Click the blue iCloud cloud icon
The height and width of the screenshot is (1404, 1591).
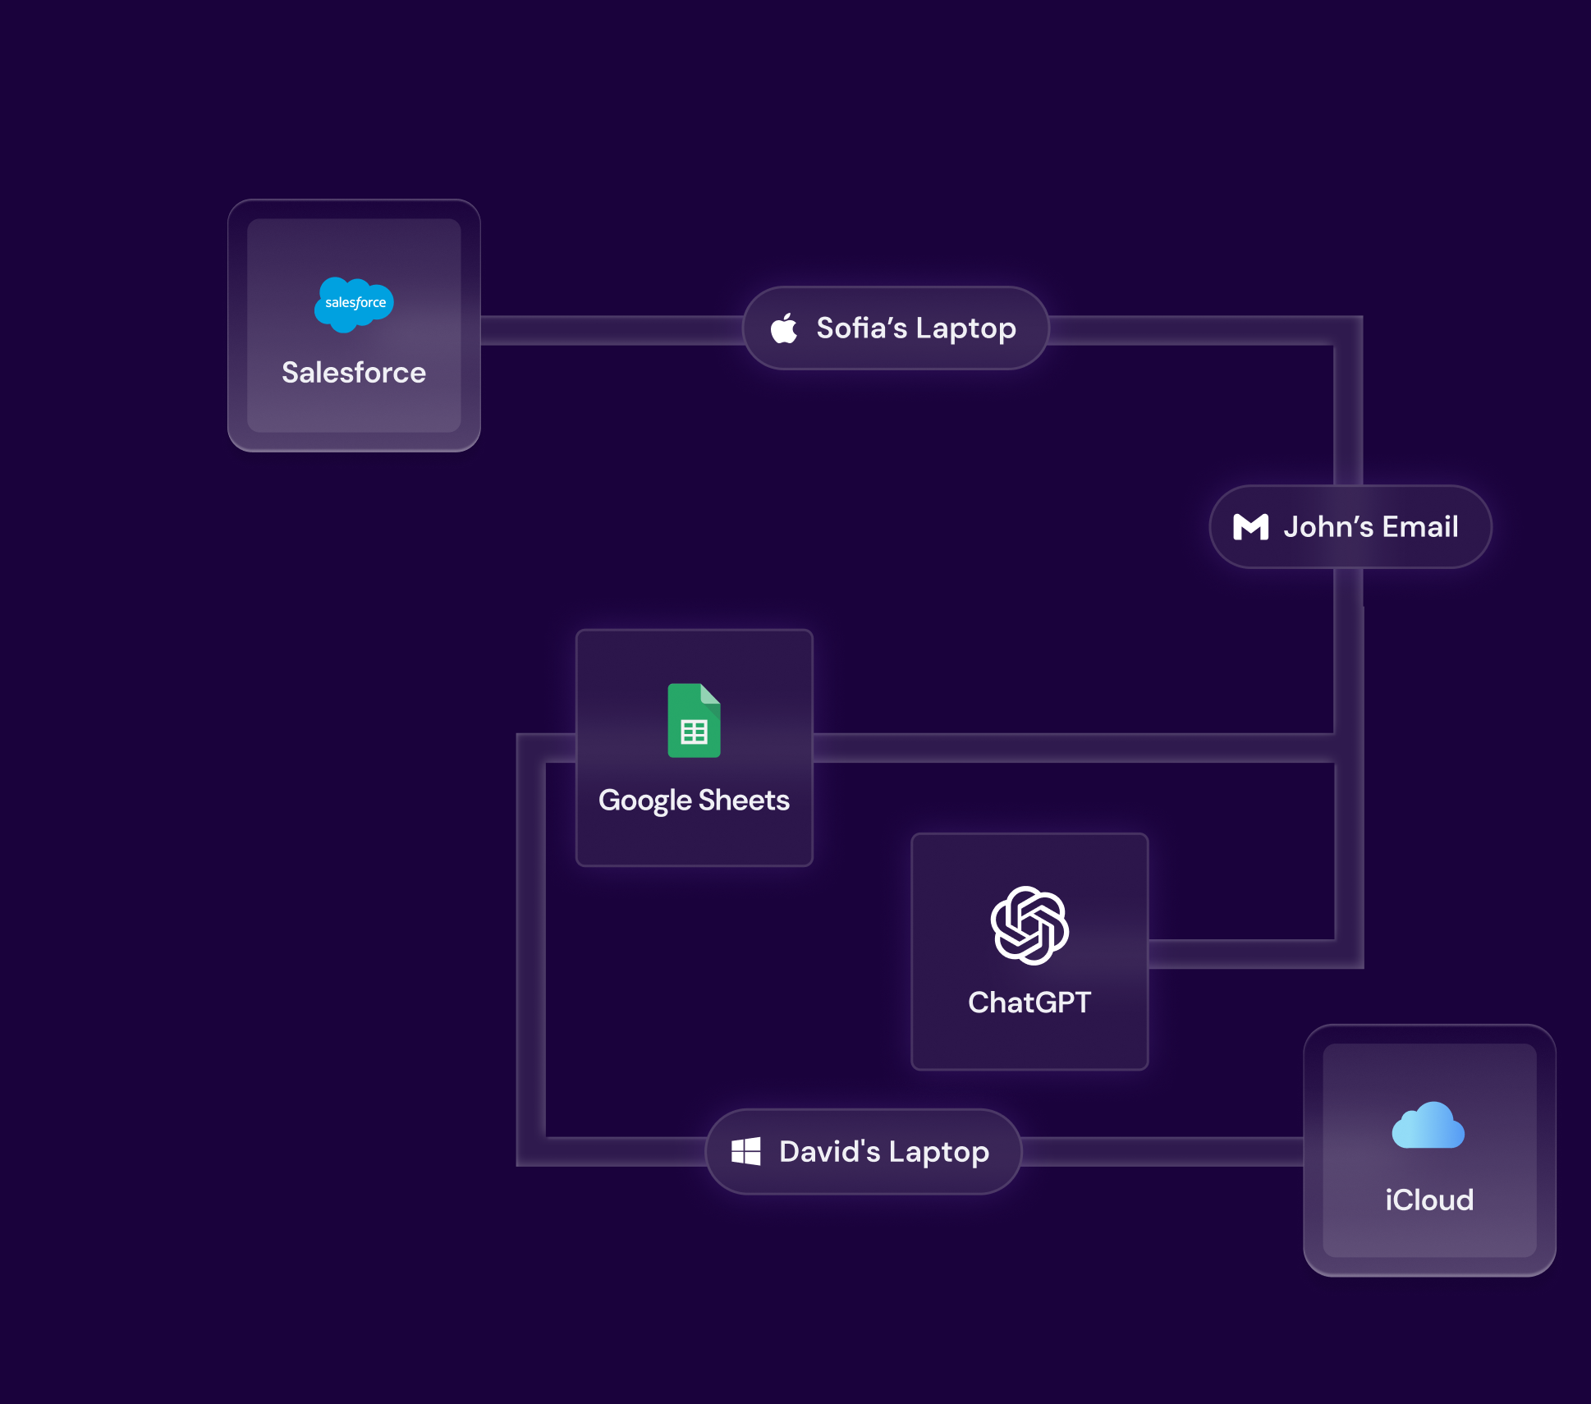[1428, 1126]
